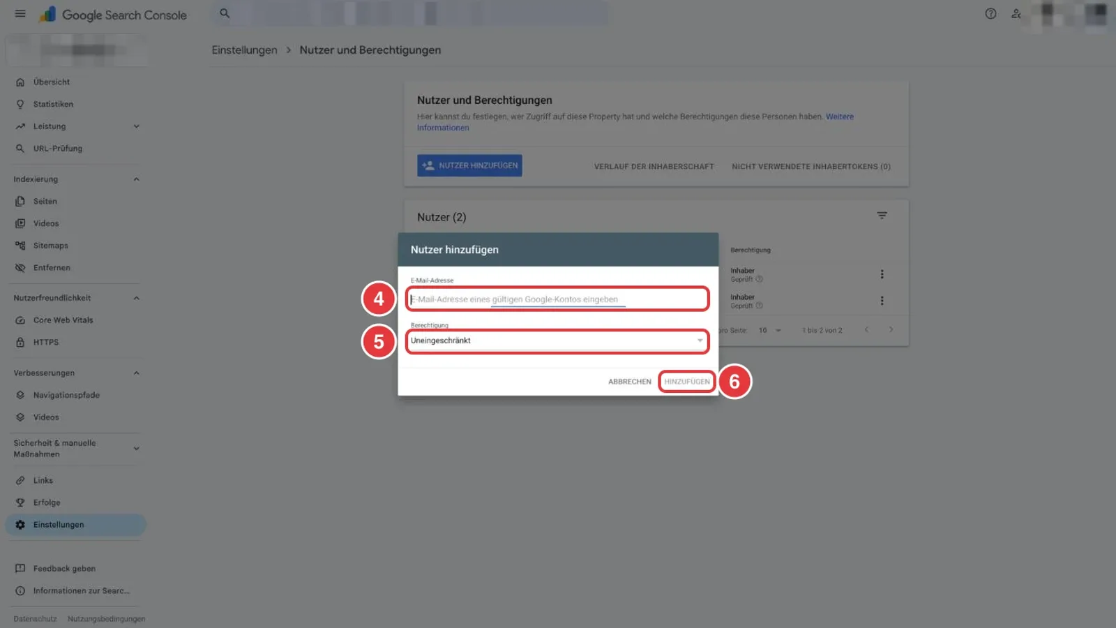1116x628 pixels.
Task: Click the Informationen zur Search info icon
Action: coord(20,591)
